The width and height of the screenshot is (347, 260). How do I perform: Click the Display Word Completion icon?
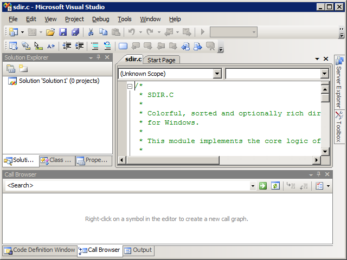point(50,46)
